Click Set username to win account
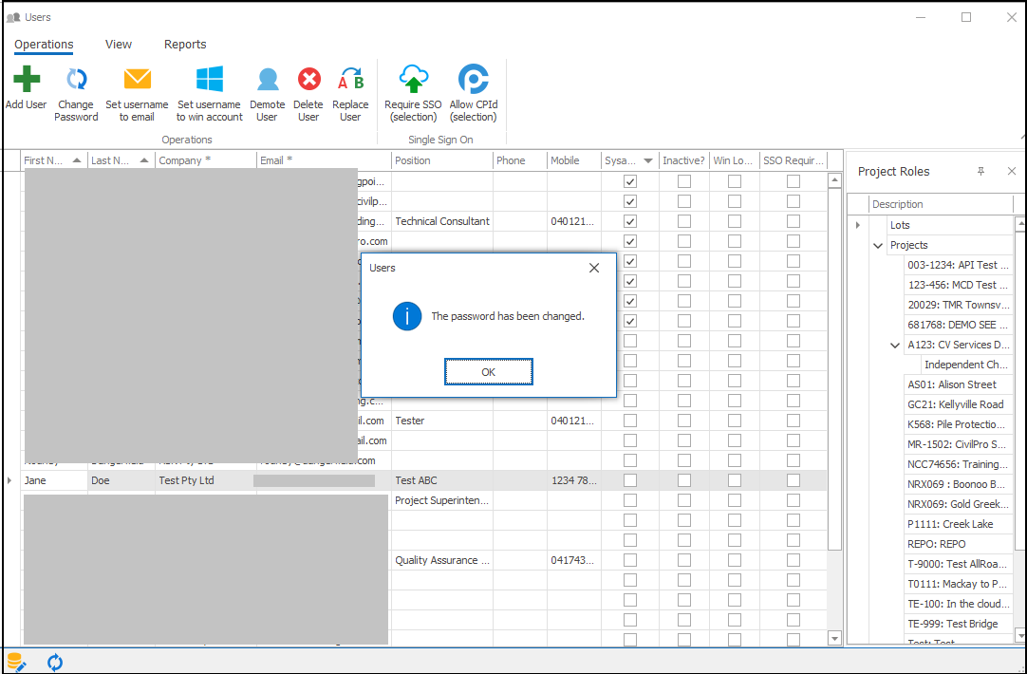This screenshot has height=674, width=1027. (x=209, y=80)
